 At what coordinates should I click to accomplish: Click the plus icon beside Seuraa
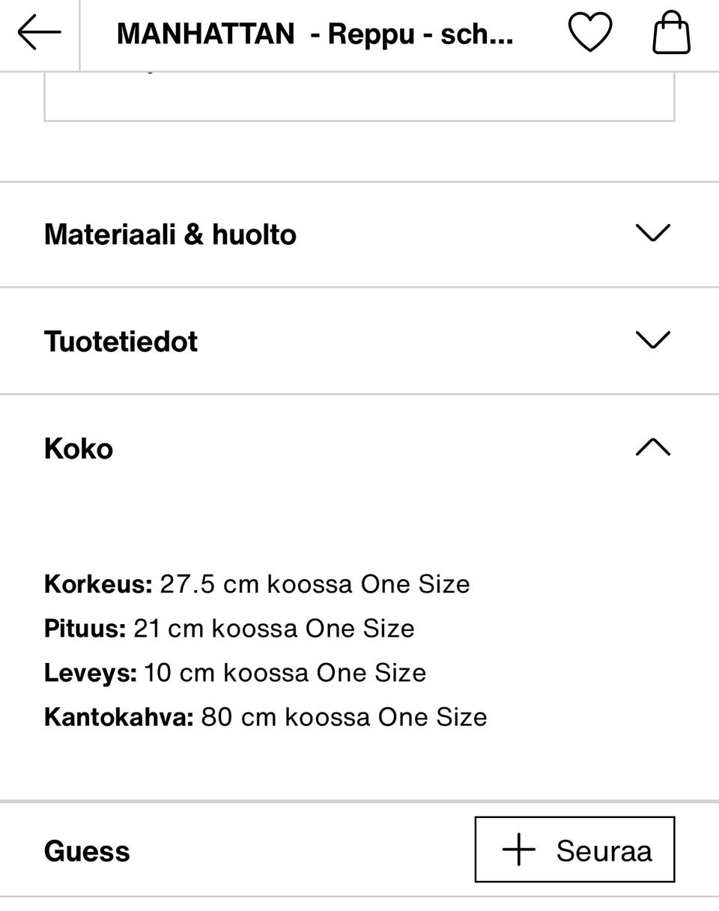pos(519,850)
